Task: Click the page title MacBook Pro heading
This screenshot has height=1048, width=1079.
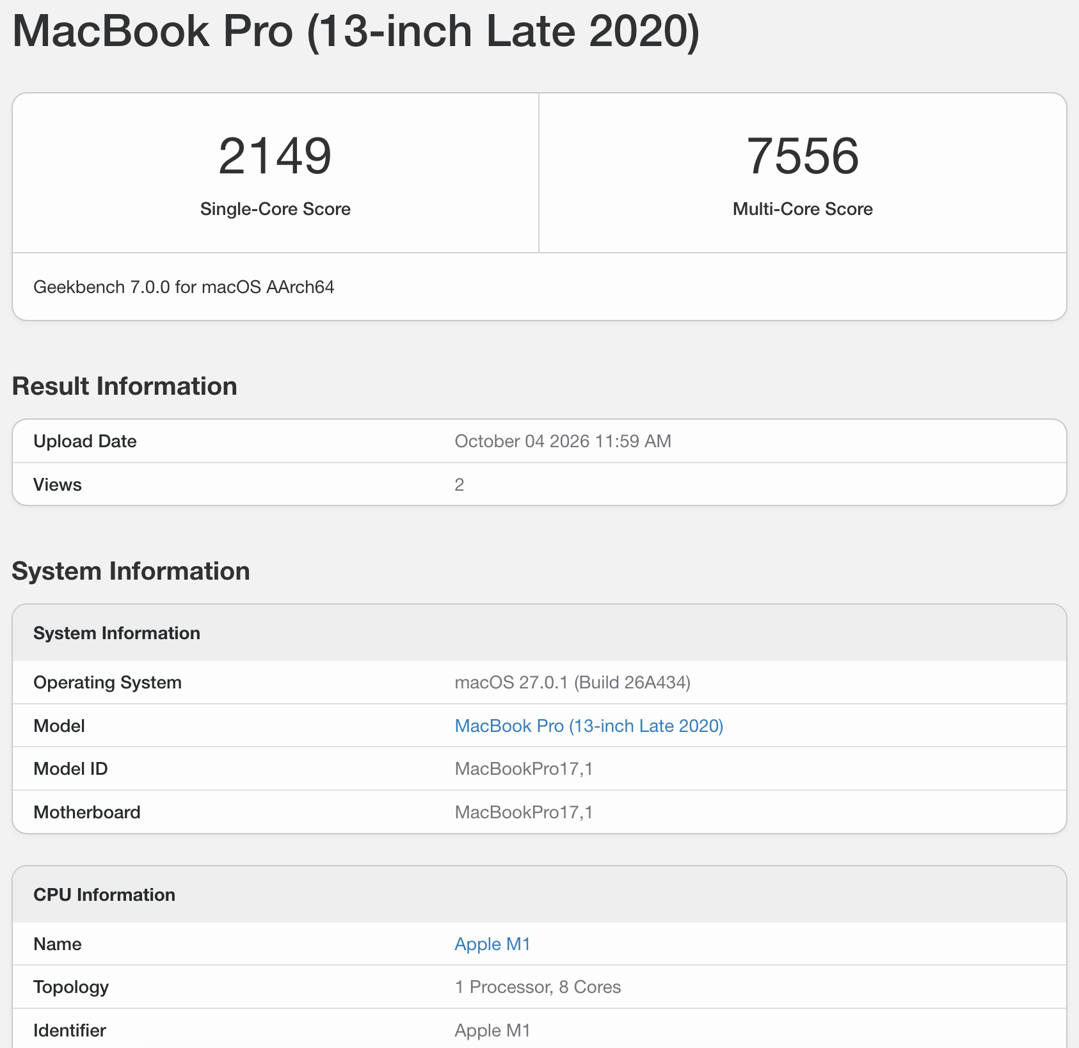Action: (x=356, y=31)
